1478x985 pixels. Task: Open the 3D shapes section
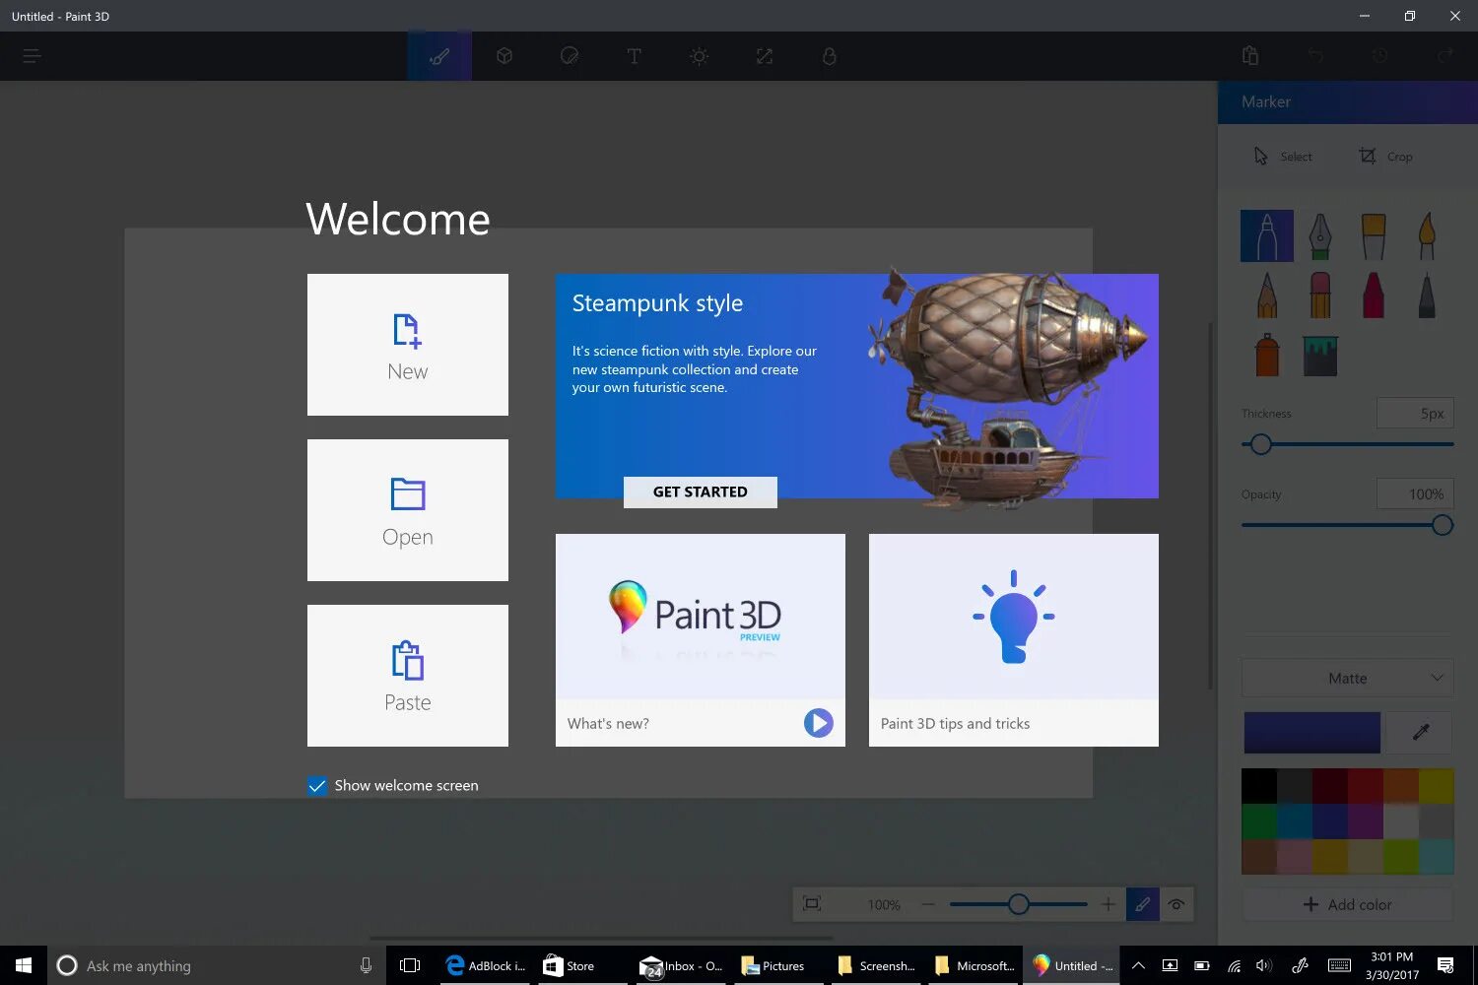click(504, 55)
